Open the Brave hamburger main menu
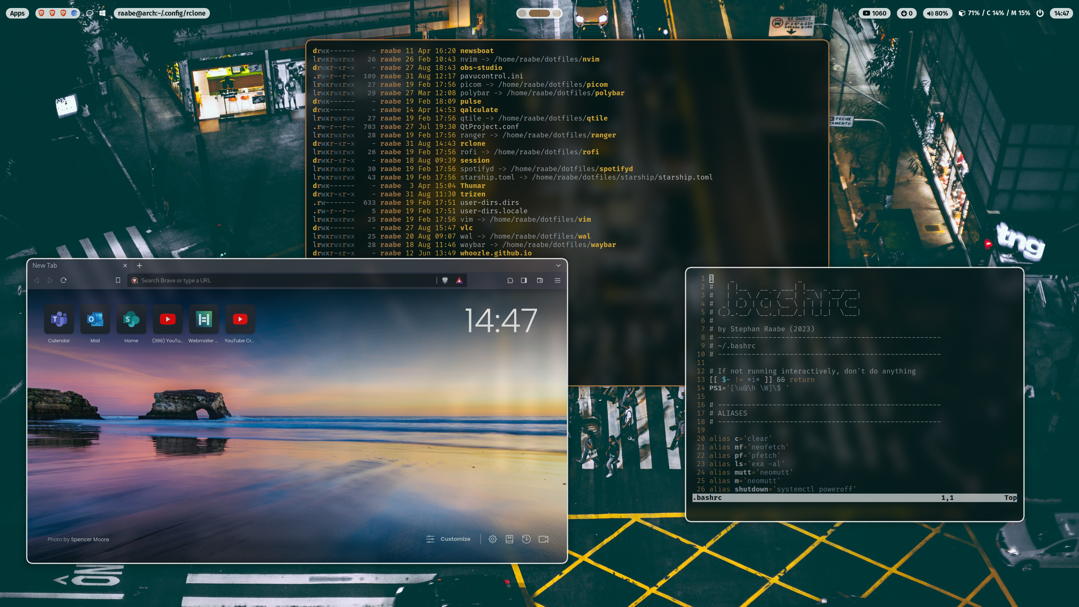1079x607 pixels. click(x=557, y=280)
